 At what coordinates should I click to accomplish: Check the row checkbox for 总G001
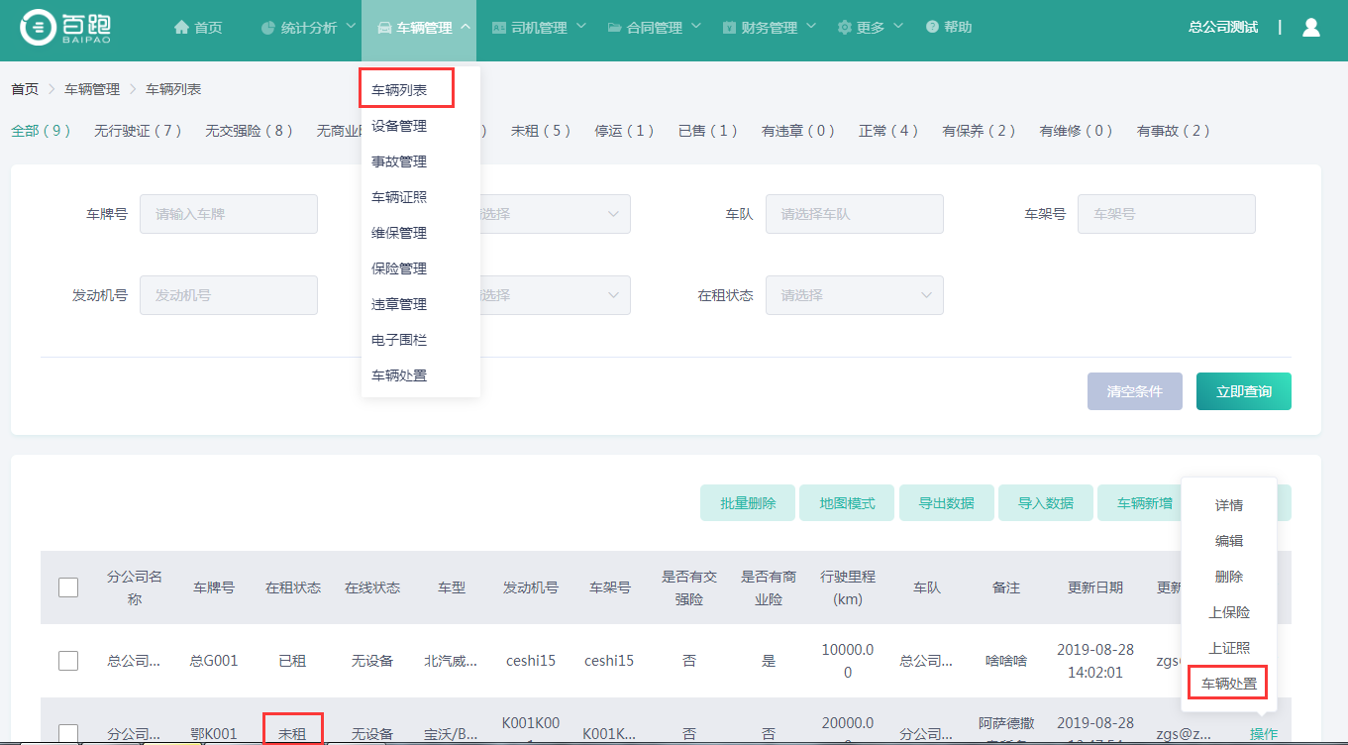[68, 661]
